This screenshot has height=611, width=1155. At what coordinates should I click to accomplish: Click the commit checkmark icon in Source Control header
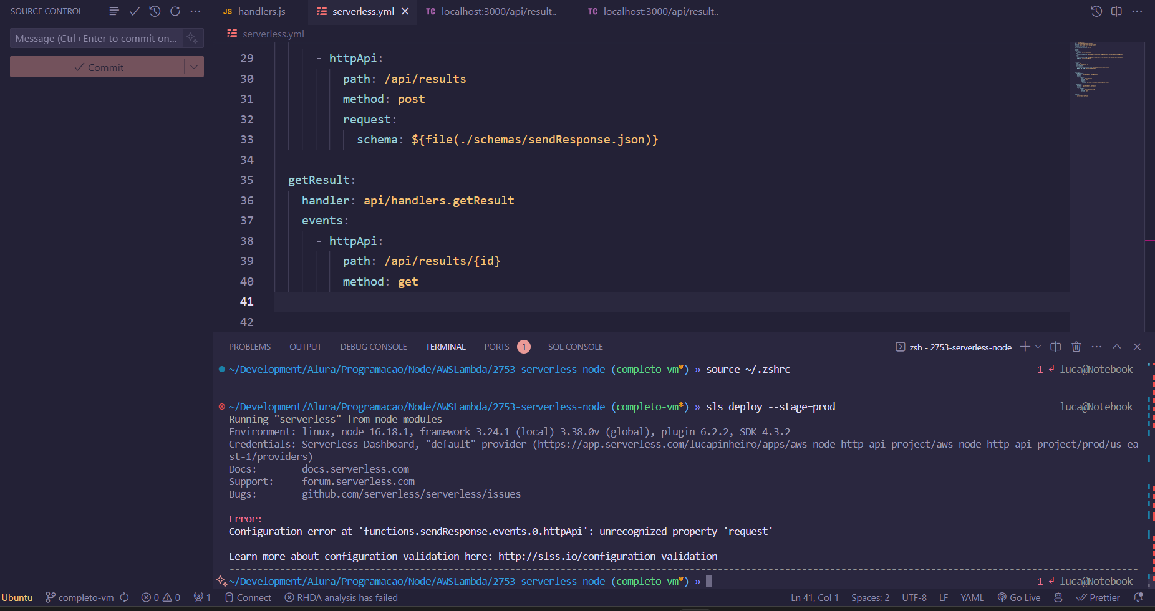tap(135, 11)
